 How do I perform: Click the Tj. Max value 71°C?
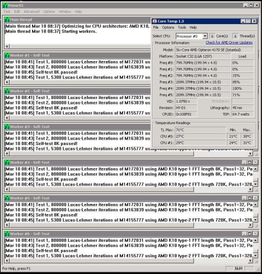(201, 130)
